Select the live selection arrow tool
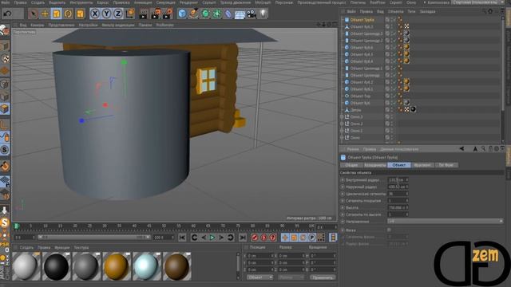Viewport: 511px width, 287px height. pyautogui.click(x=33, y=14)
